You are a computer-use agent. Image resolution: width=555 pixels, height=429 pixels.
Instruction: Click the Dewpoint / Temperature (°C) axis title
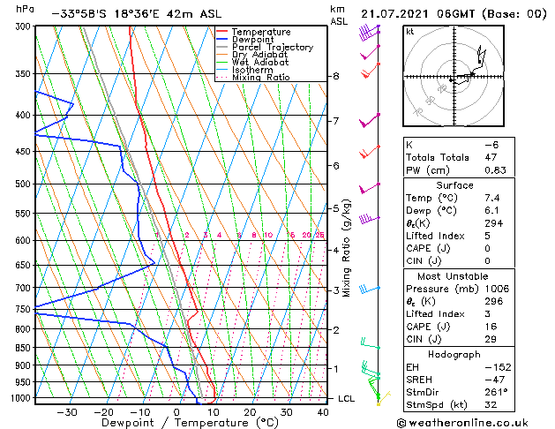tap(190, 423)
